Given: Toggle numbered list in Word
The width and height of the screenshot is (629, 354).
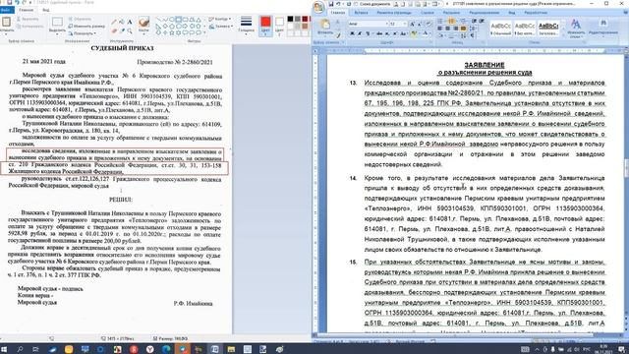Looking at the screenshot, I should (451, 21).
